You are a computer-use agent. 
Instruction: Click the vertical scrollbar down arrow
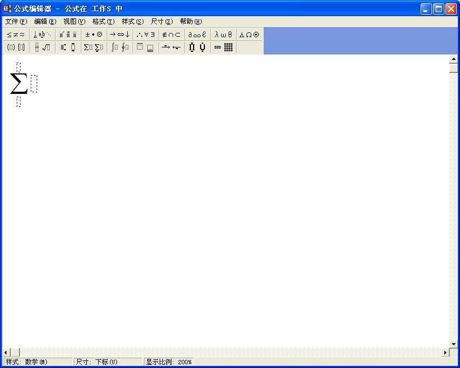point(454,344)
